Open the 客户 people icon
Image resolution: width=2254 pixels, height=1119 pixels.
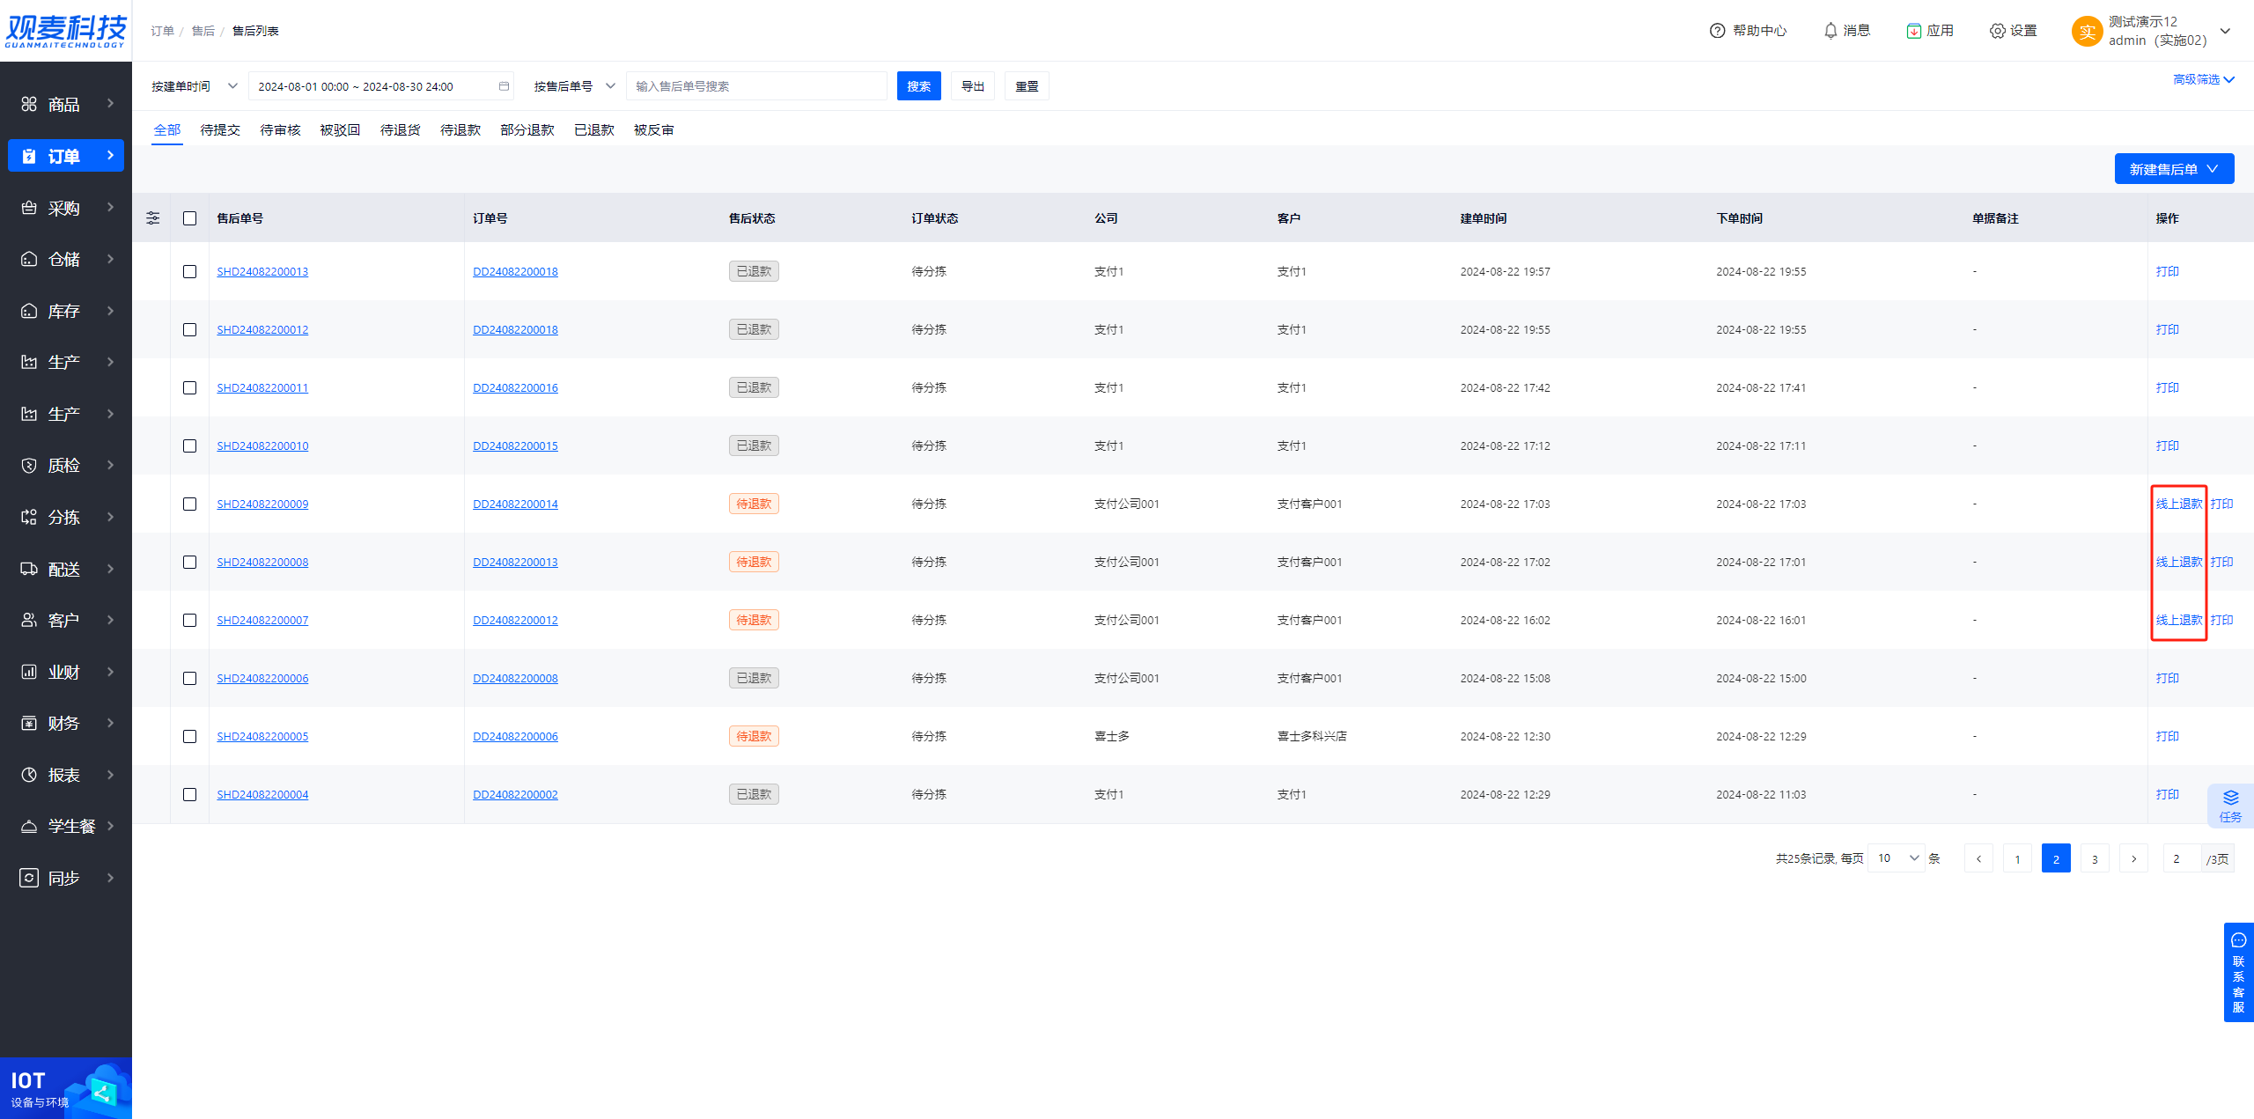pos(29,620)
